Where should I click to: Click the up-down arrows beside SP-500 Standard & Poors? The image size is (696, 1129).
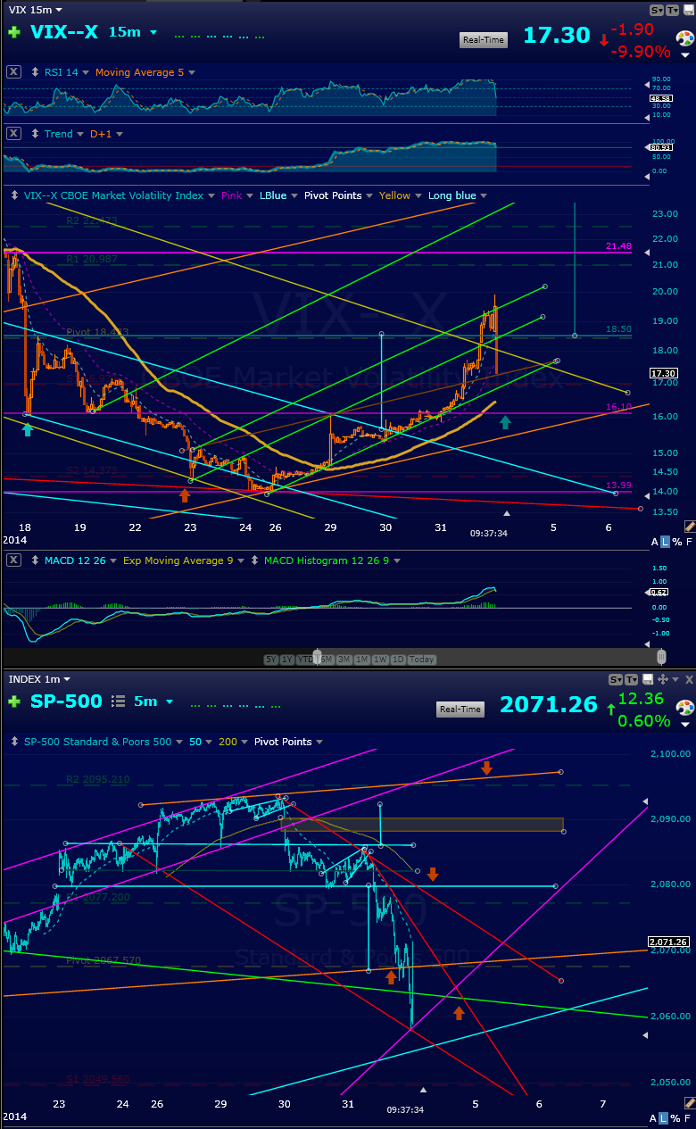tap(14, 742)
